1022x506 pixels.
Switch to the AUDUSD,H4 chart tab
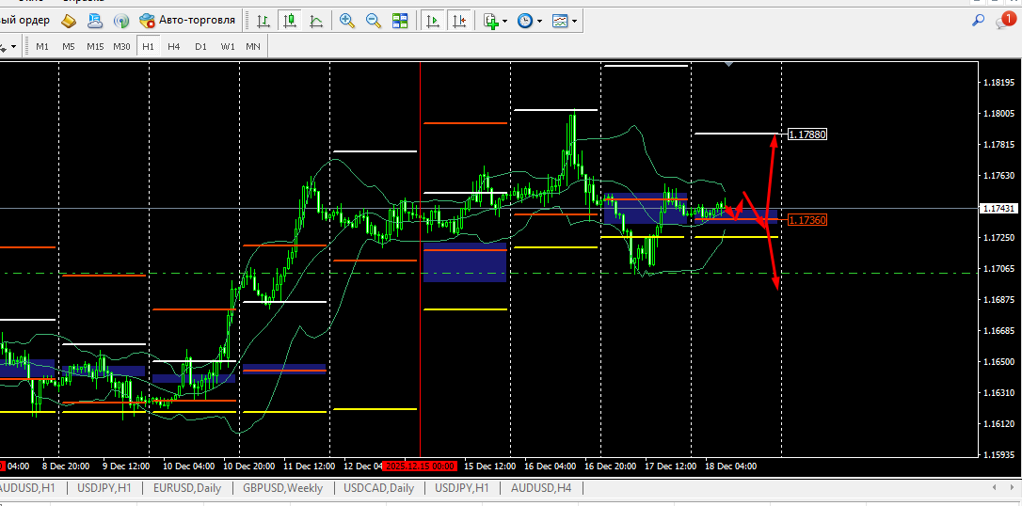click(x=541, y=488)
